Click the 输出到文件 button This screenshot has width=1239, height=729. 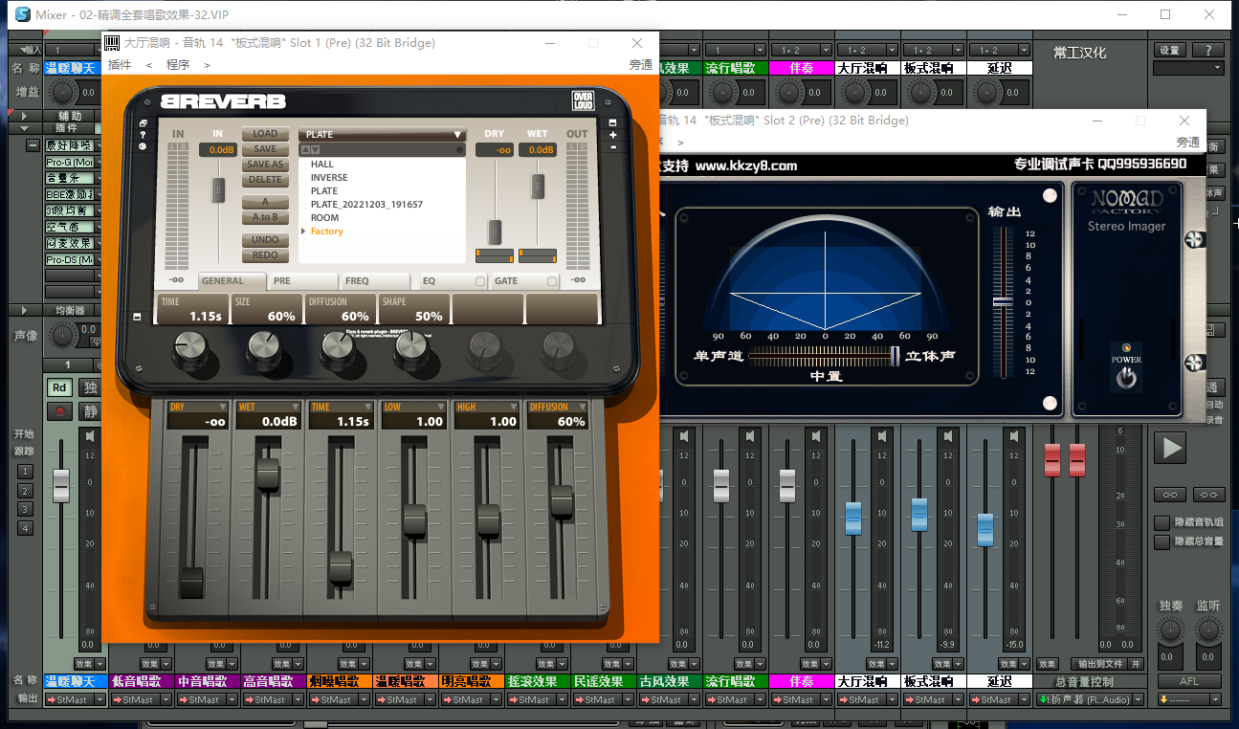tap(1099, 664)
